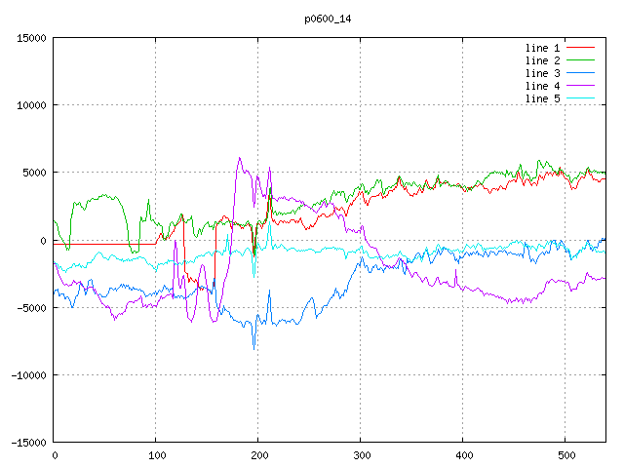Click the -15000 y-axis tick label
Viewport: 624px width, 468px height.
(x=27, y=442)
